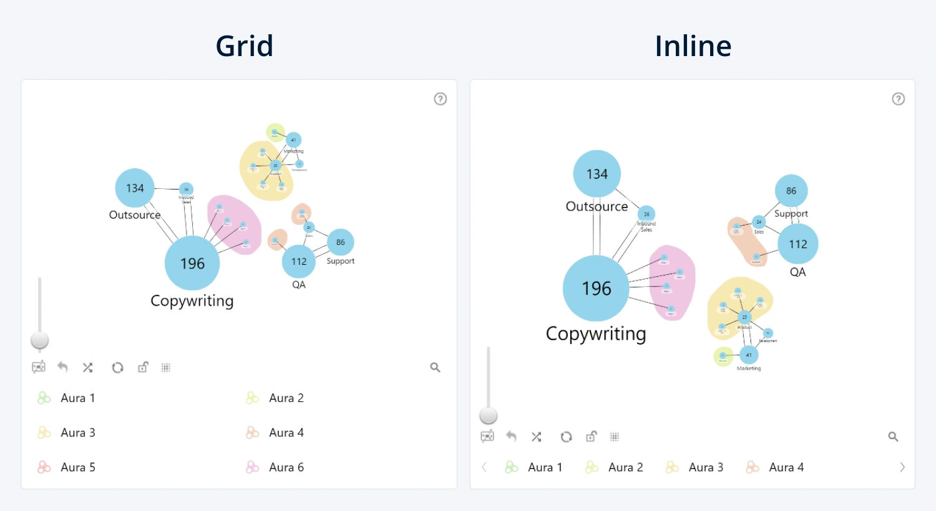
Task: Select the Copywriting node with value 196
Action: click(192, 263)
